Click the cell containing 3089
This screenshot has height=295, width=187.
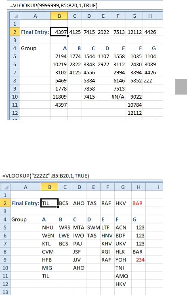coord(150,64)
